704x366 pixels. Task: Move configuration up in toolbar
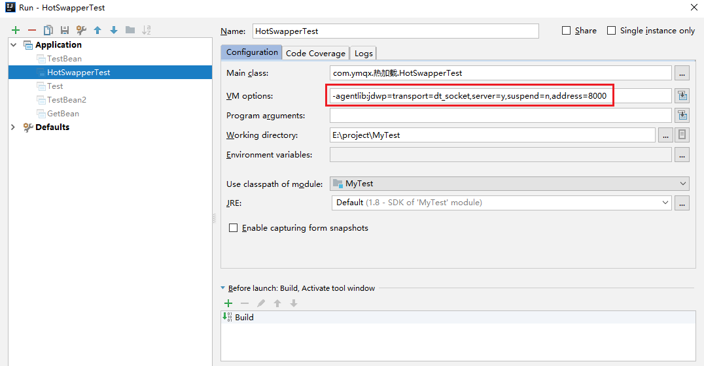(97, 30)
